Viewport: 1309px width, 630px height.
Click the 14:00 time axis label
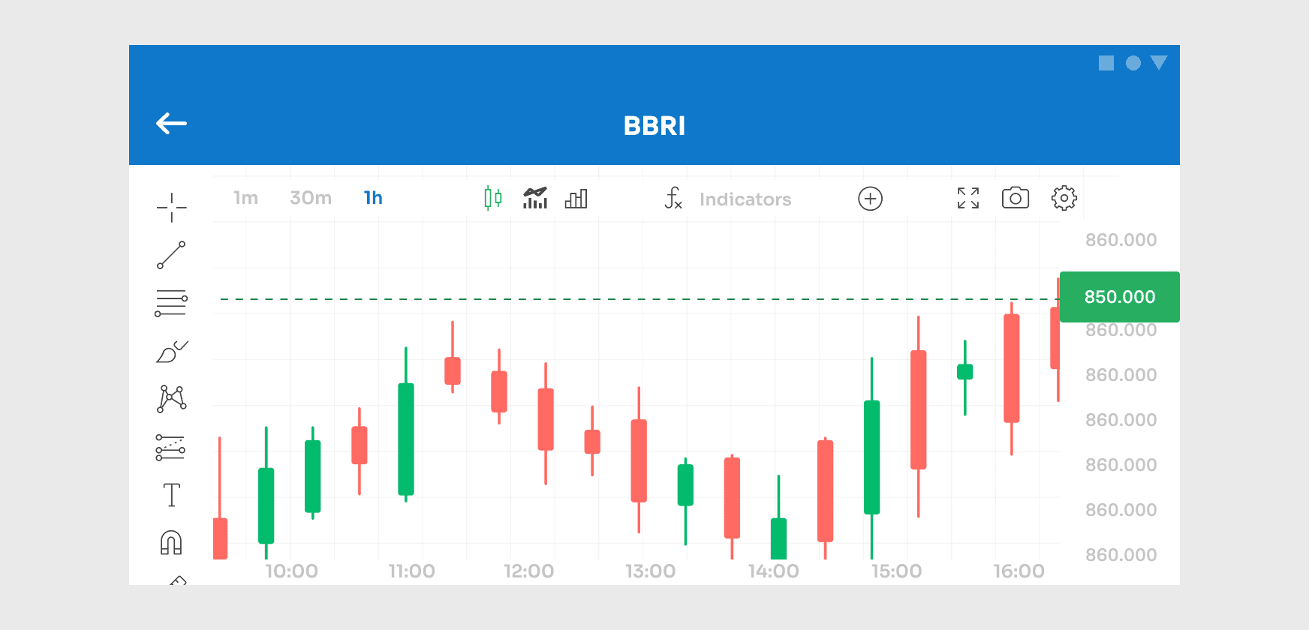pyautogui.click(x=774, y=571)
